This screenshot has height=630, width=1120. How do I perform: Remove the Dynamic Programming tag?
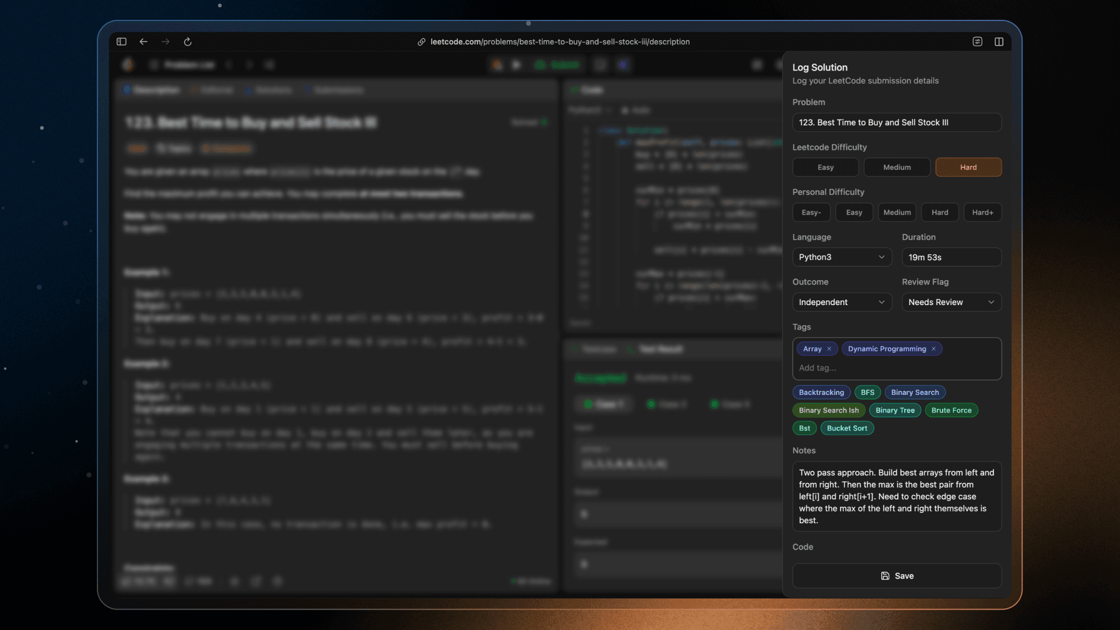coord(933,349)
